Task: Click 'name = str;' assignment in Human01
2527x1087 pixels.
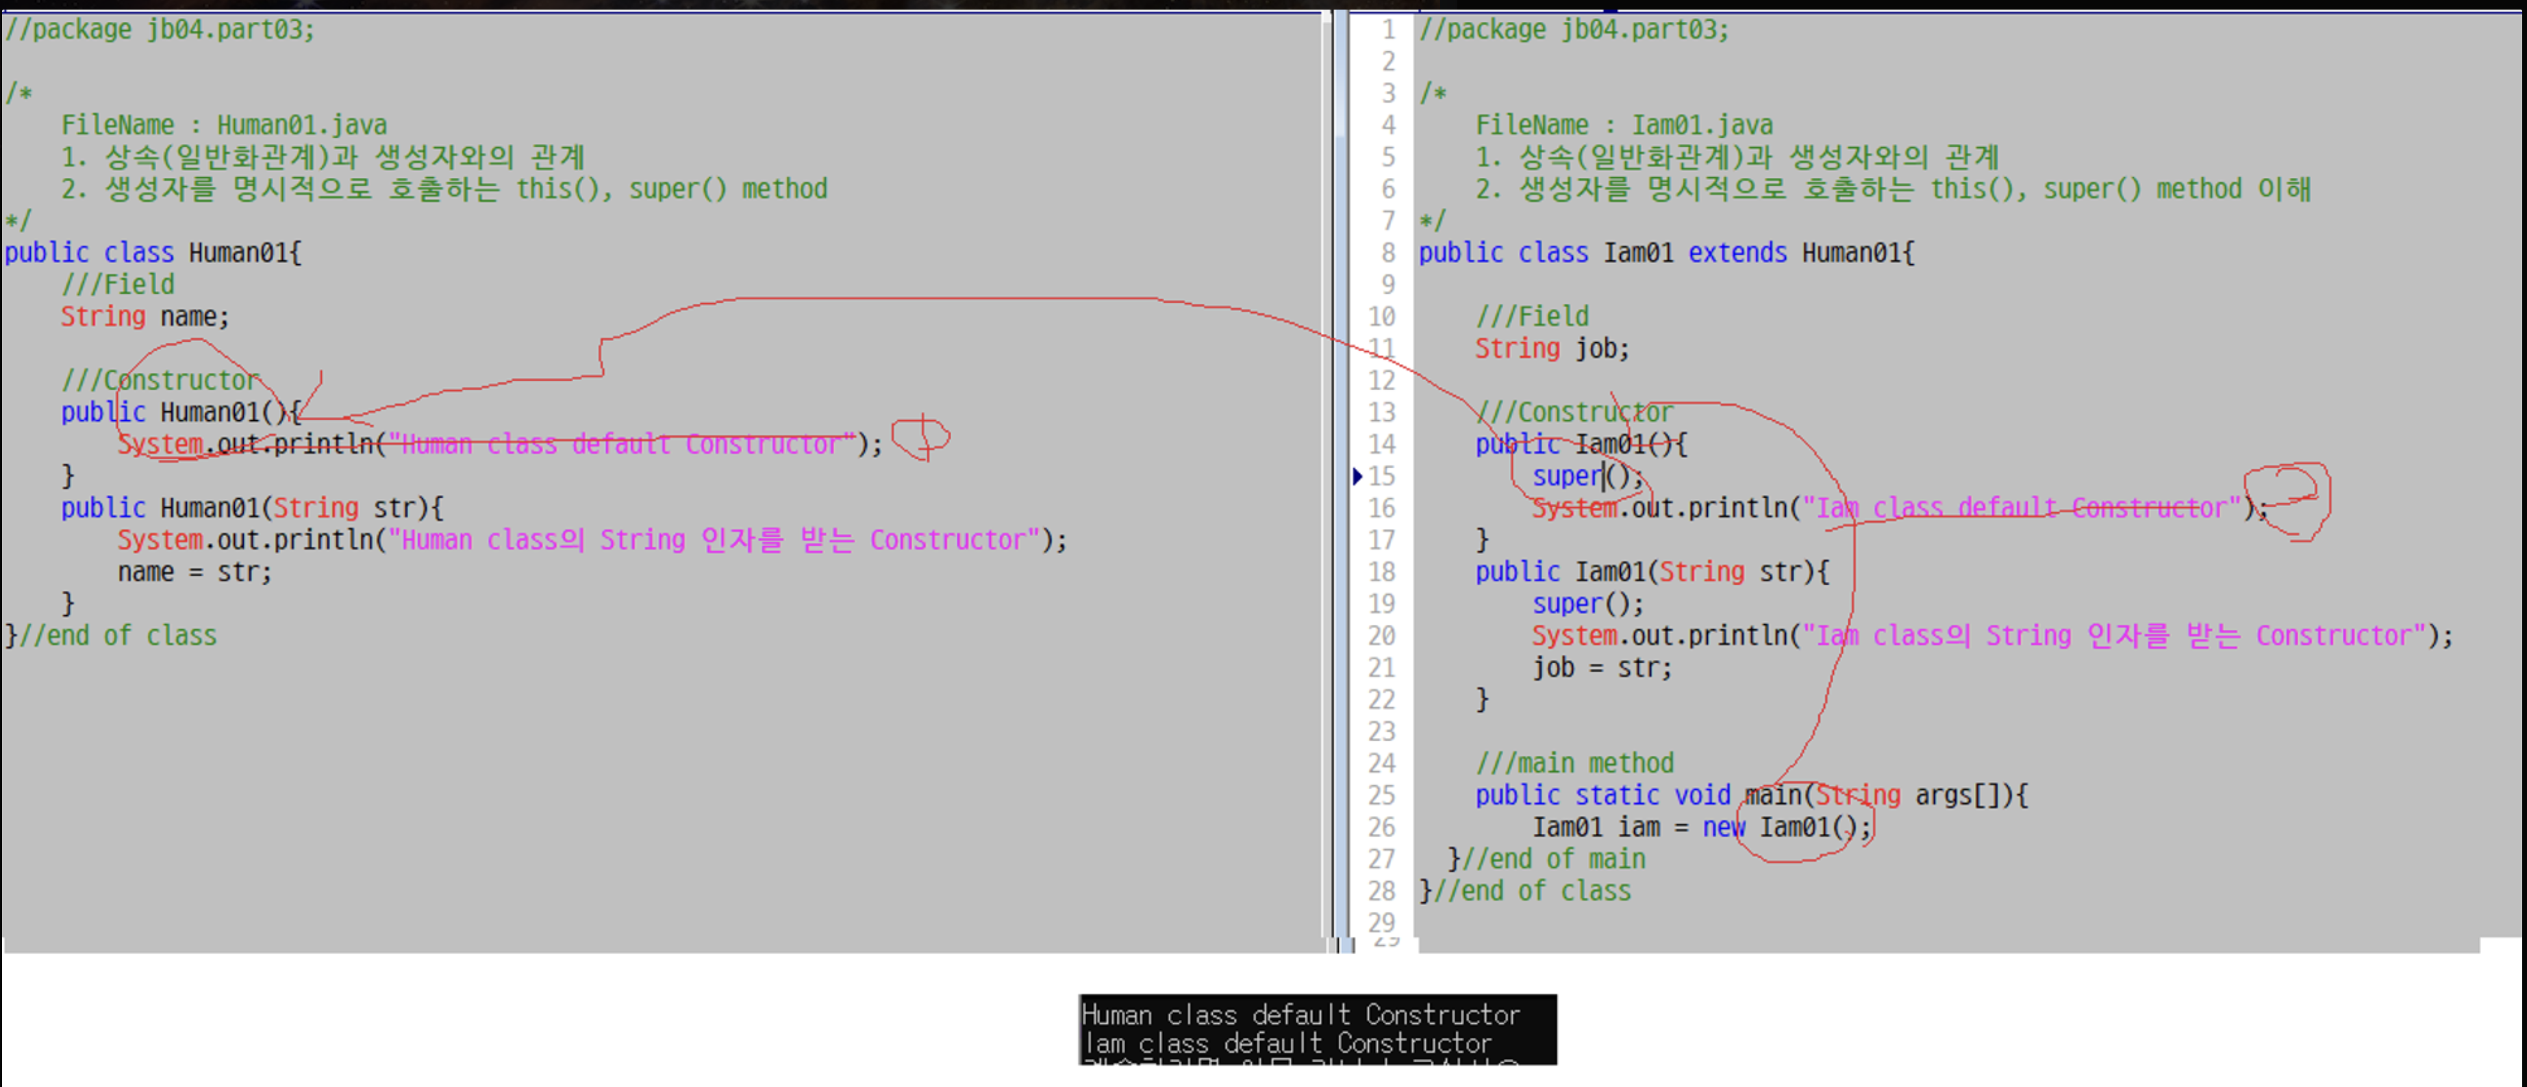Action: (194, 572)
